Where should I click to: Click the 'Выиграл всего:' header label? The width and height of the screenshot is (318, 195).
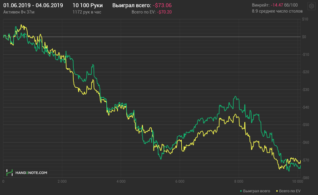click(x=132, y=5)
